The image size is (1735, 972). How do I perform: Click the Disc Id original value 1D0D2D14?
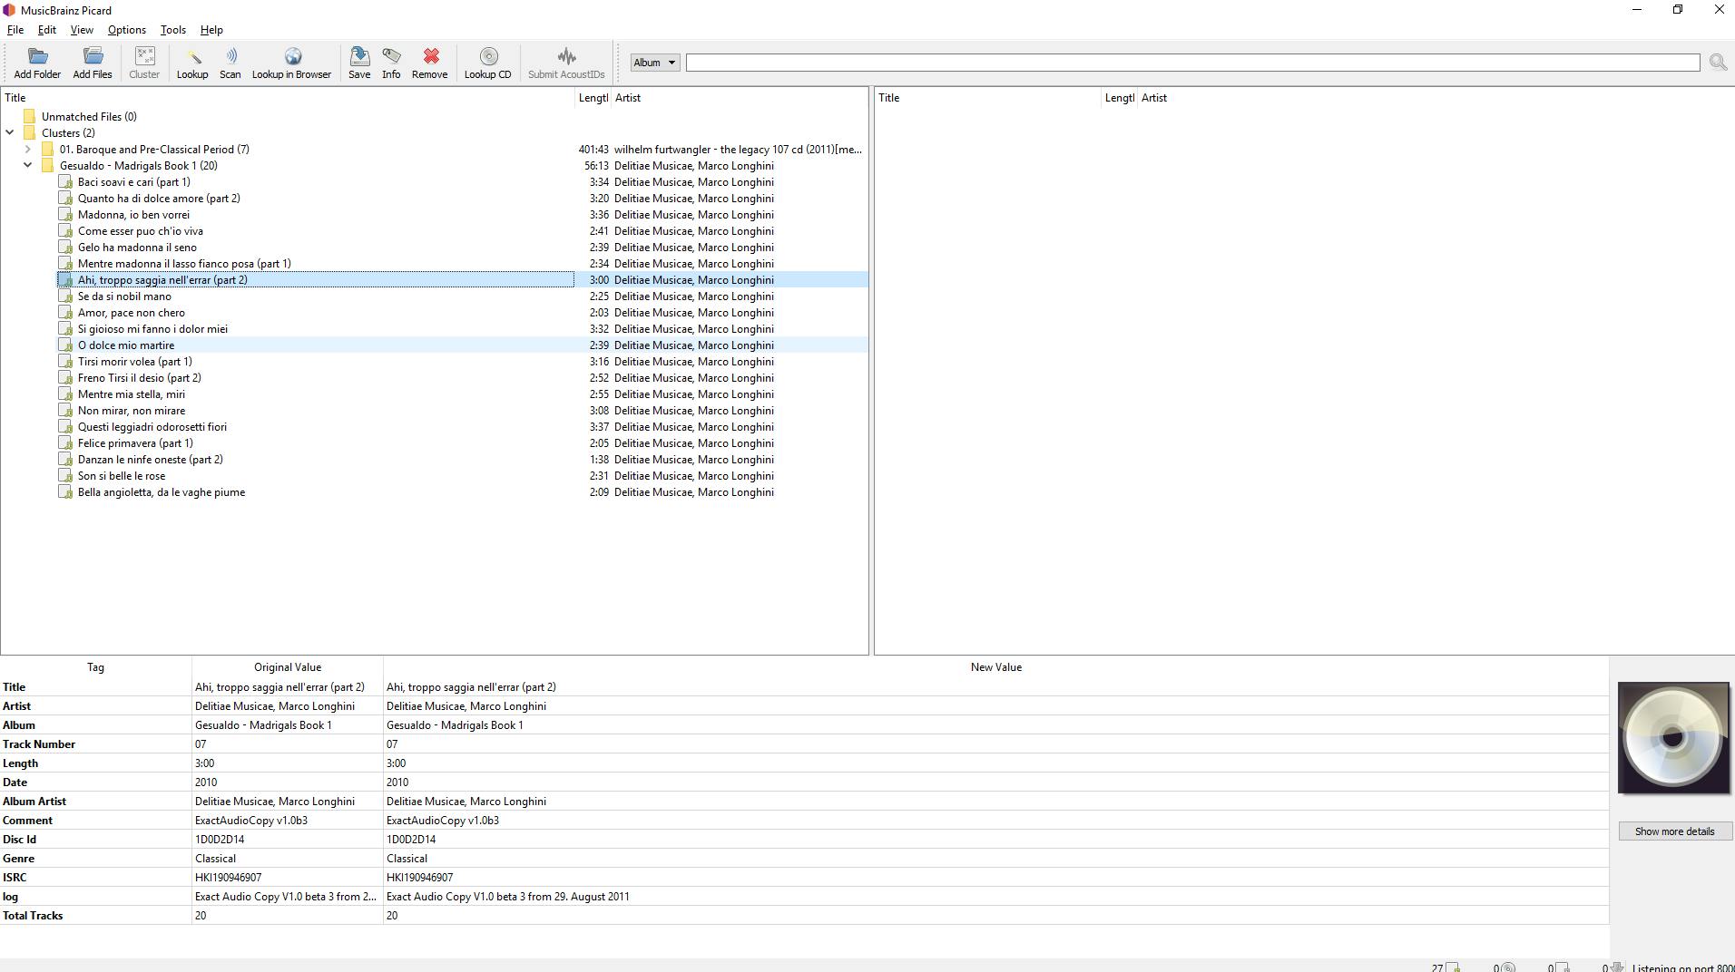pyautogui.click(x=220, y=839)
